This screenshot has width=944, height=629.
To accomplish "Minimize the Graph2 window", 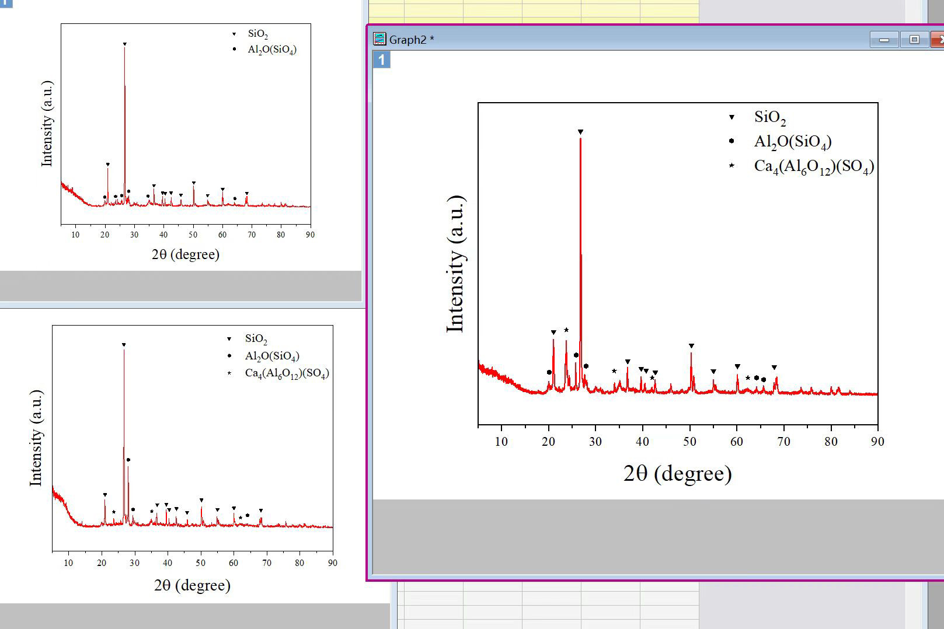I will coord(884,40).
